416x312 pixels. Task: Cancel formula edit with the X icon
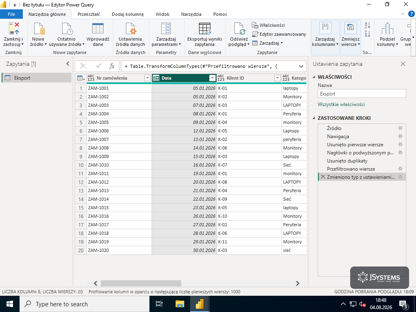click(83, 66)
